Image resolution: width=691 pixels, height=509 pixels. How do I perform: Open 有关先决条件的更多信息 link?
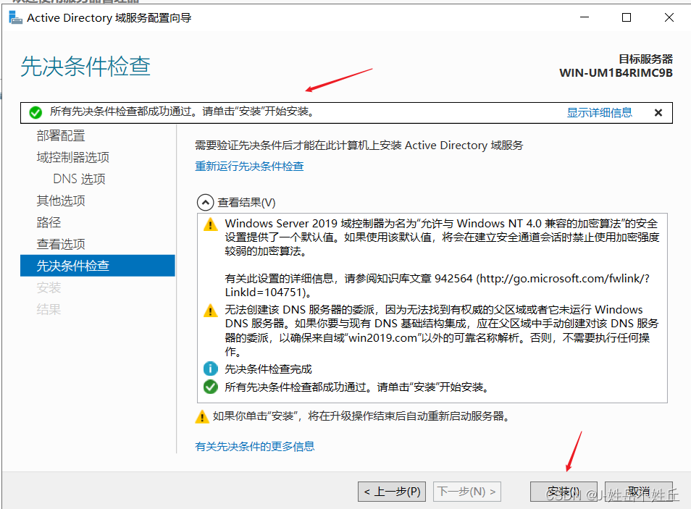click(x=255, y=447)
